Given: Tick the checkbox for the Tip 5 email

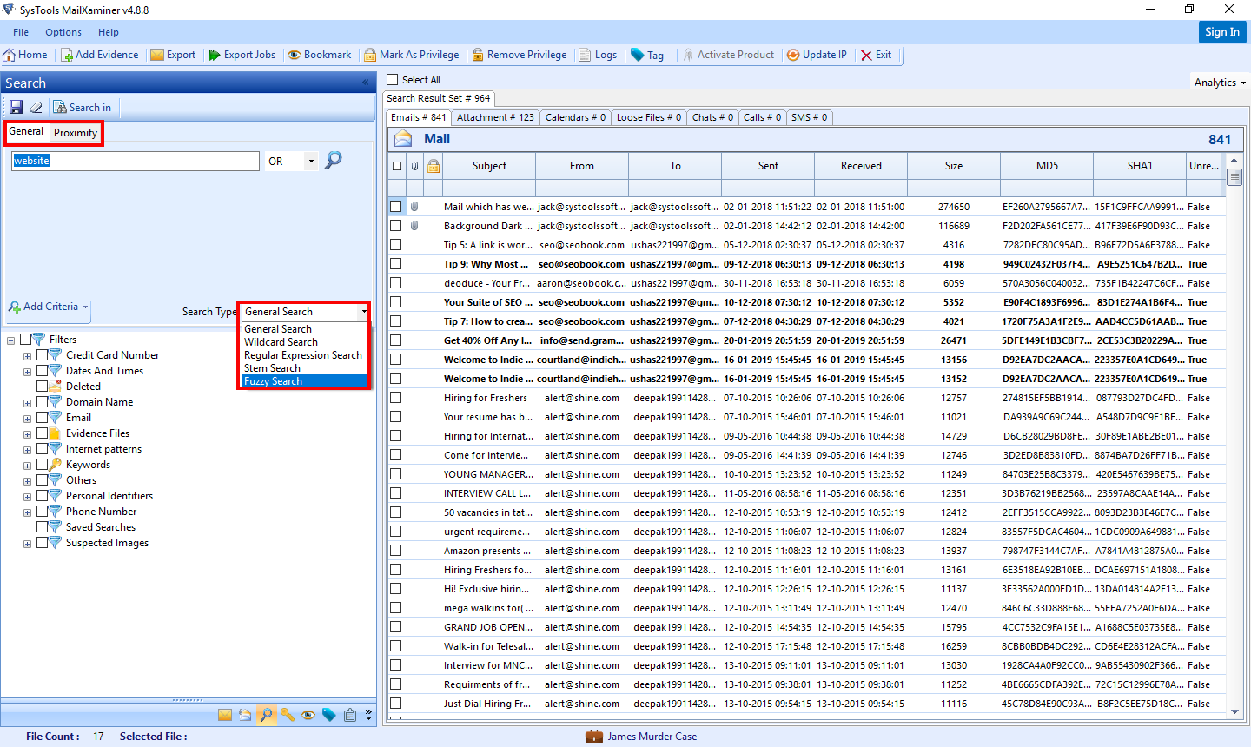Looking at the screenshot, I should [396, 244].
